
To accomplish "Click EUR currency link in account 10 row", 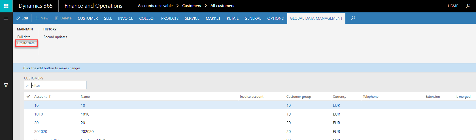I will pyautogui.click(x=337, y=105).
